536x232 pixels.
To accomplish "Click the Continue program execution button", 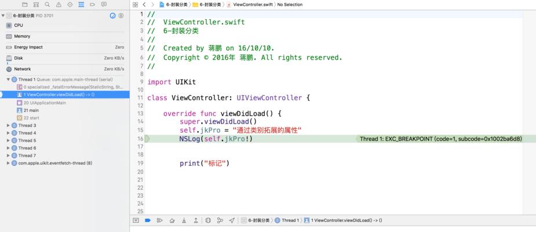I will pyautogui.click(x=159, y=220).
